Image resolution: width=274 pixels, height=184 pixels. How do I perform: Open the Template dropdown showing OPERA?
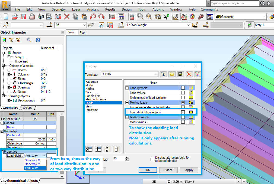pyautogui.click(x=156, y=74)
